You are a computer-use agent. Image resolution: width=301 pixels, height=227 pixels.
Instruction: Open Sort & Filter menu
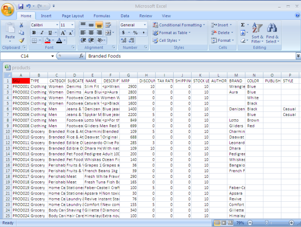coord(257,33)
